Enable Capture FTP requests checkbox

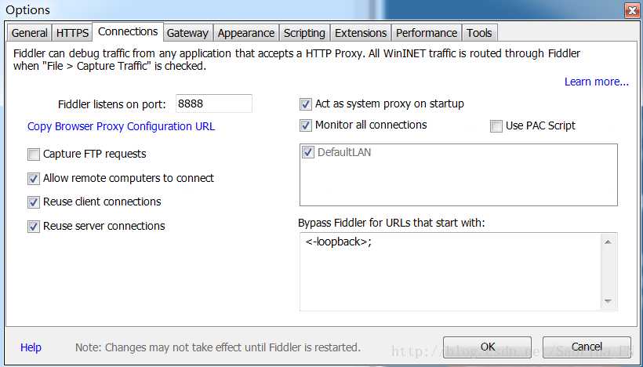click(34, 154)
